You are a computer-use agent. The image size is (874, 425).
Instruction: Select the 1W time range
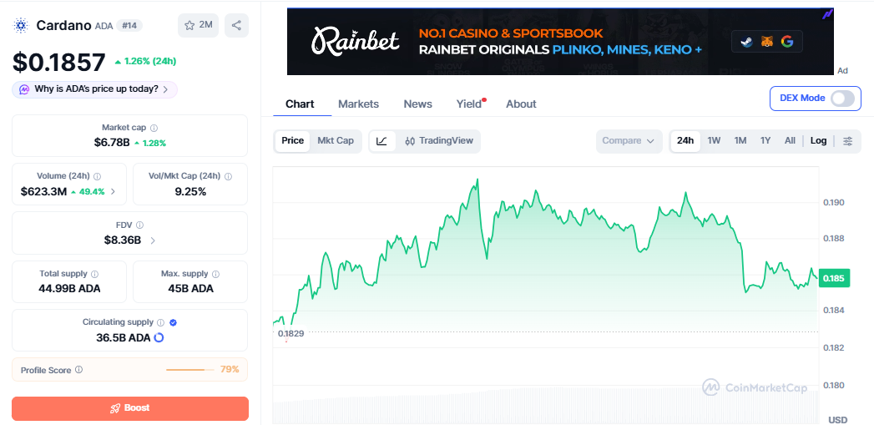714,141
